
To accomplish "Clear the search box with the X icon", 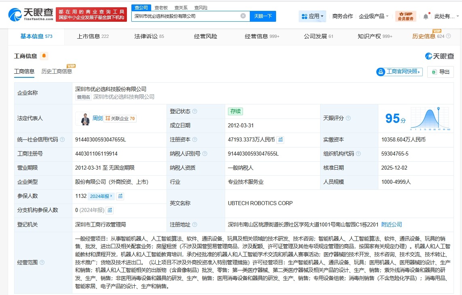I will (x=243, y=16).
